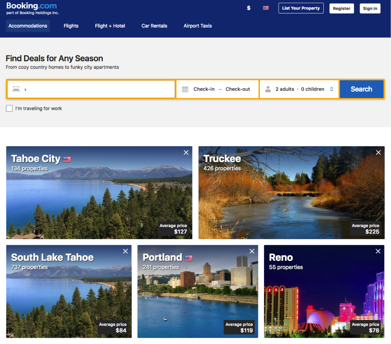Screen dimensions: 391x344
Task: Click the bed icon in destination field
Action: coord(16,89)
